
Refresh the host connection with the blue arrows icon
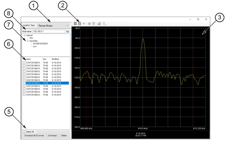click(67, 31)
